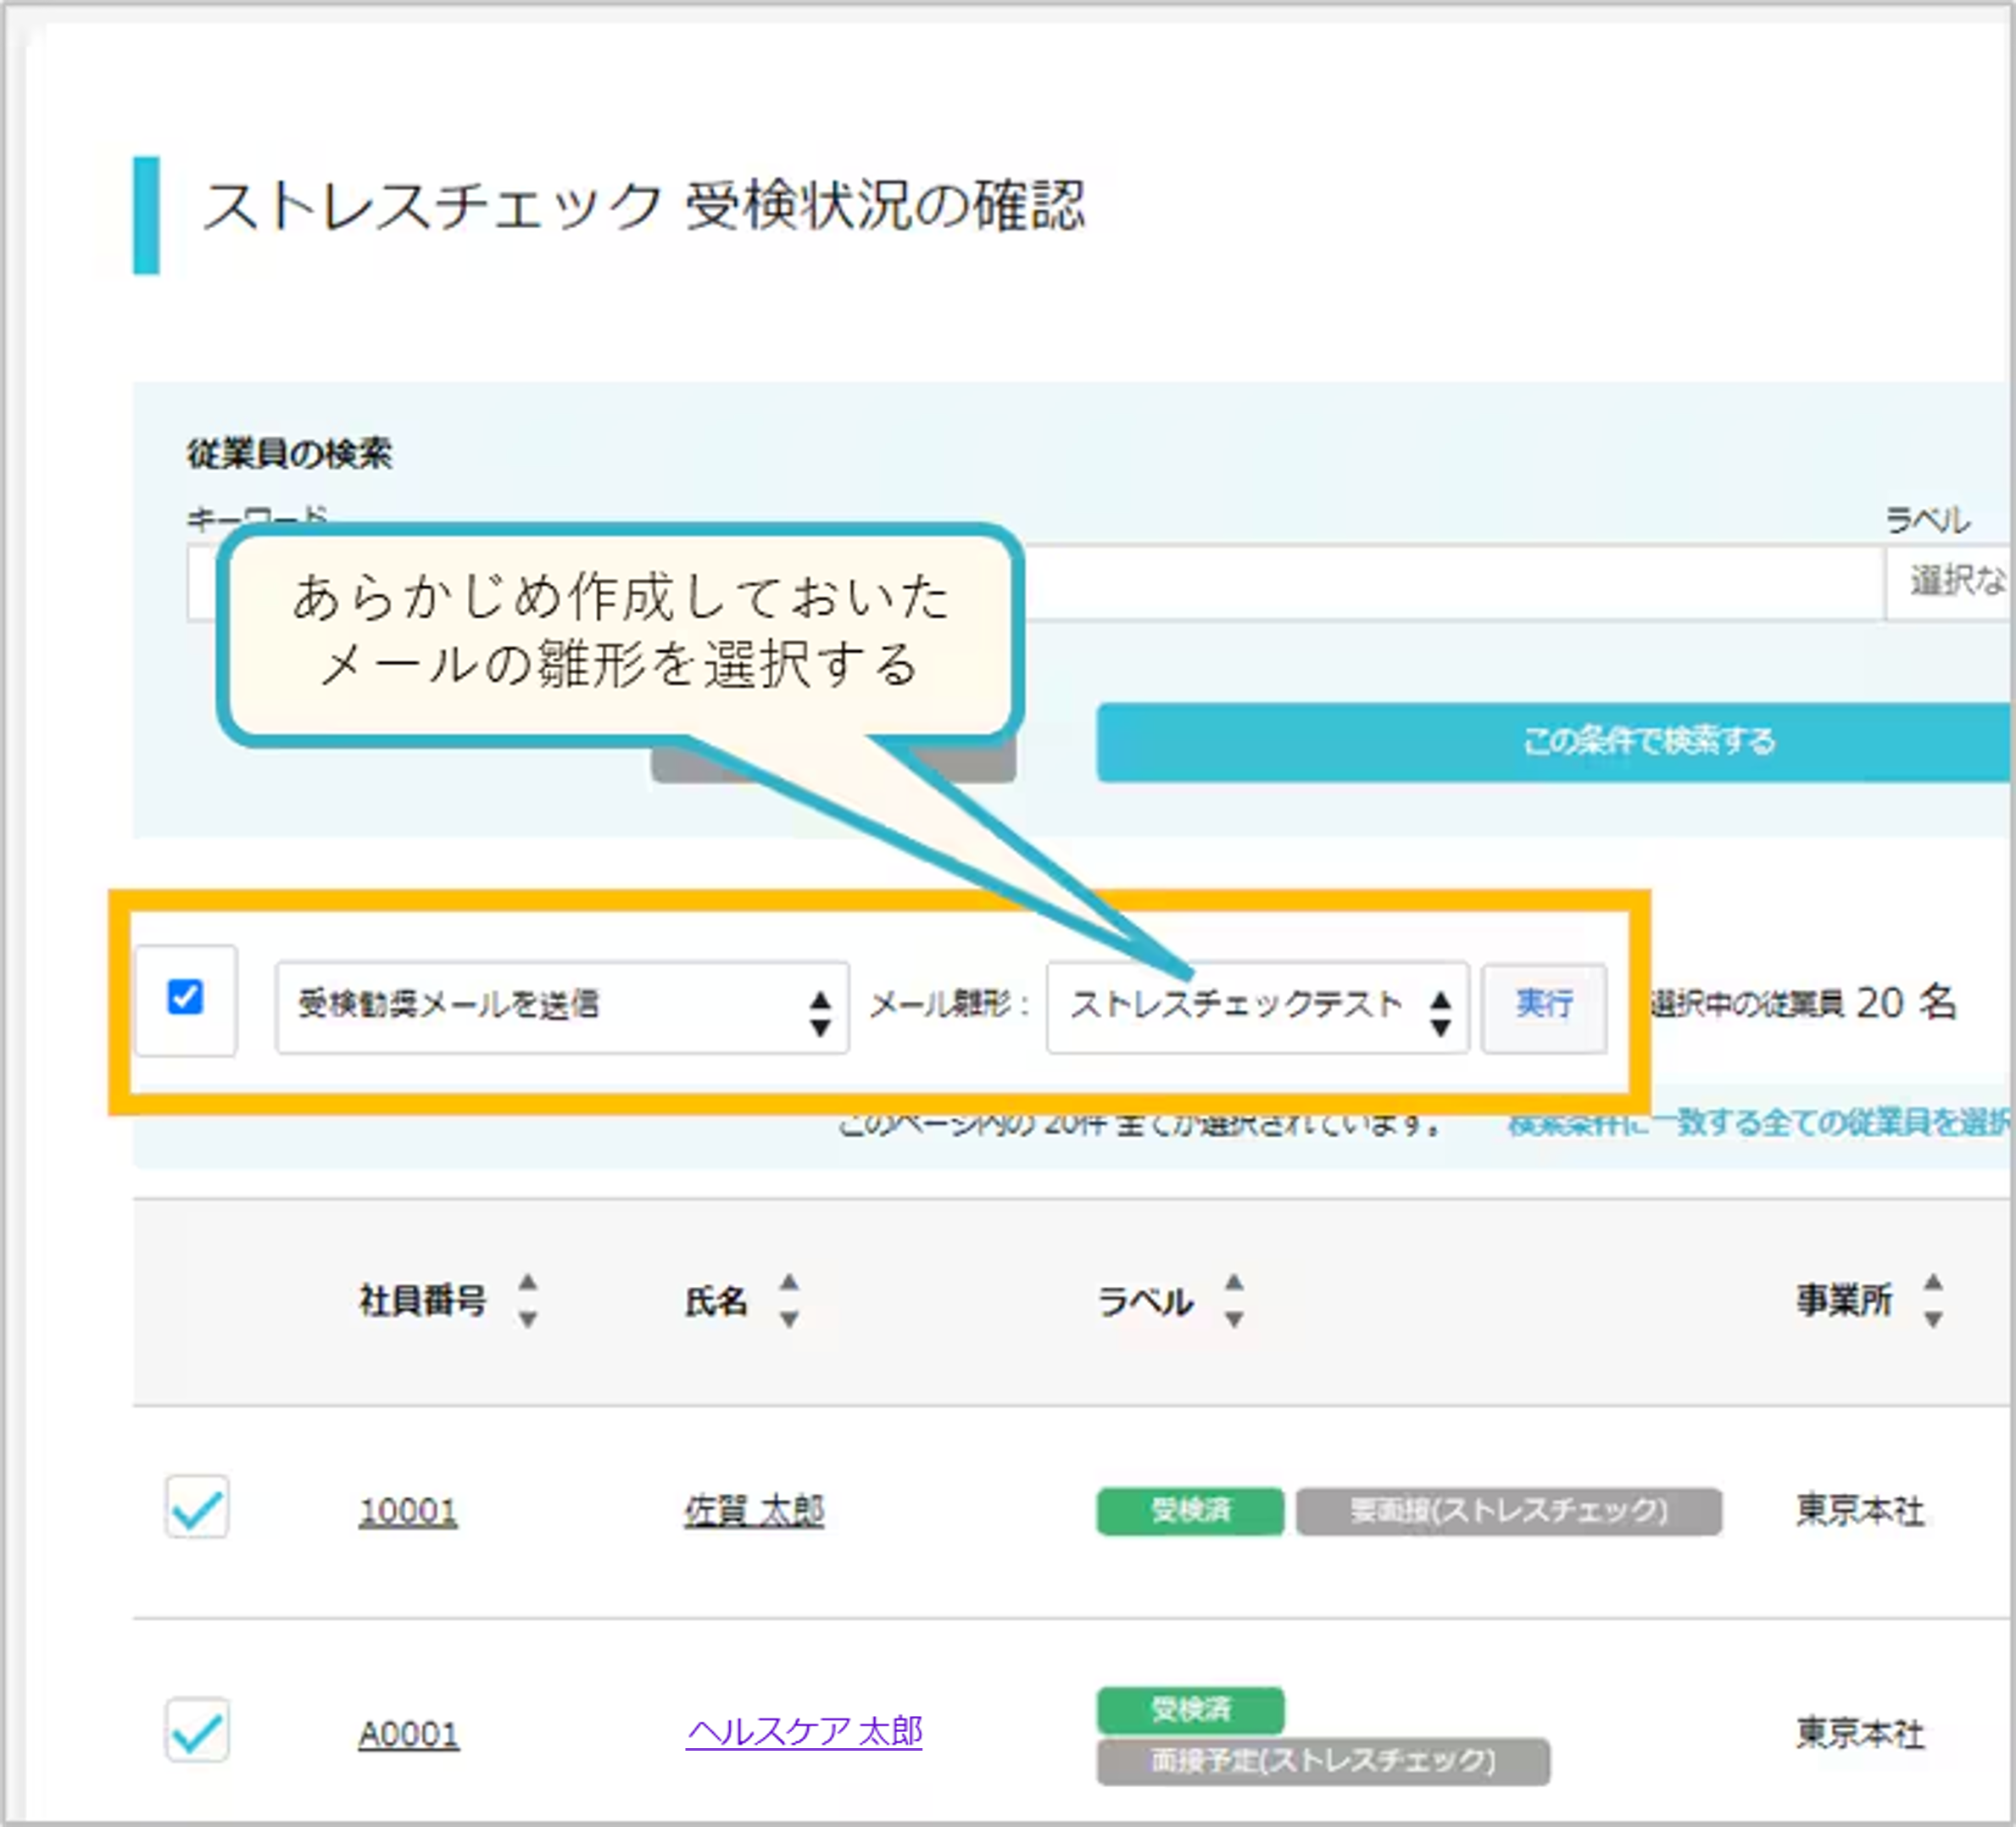The image size is (2016, 1827).
Task: Open メール雛形 ストレスチェックテスト dropdown
Action: point(1257,1007)
